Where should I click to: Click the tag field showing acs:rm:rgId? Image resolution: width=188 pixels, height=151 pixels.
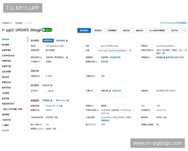pos(112,50)
